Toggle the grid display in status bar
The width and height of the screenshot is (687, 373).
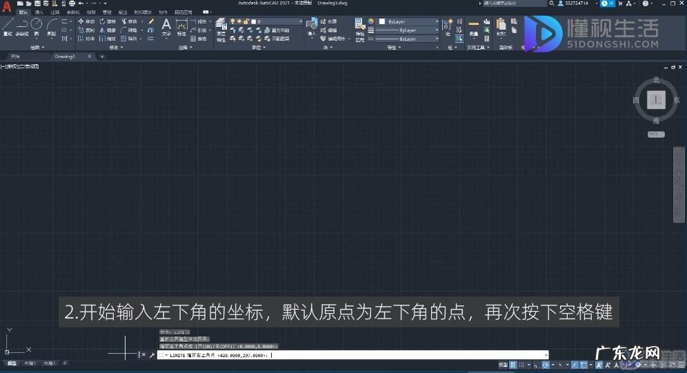[x=513, y=365]
